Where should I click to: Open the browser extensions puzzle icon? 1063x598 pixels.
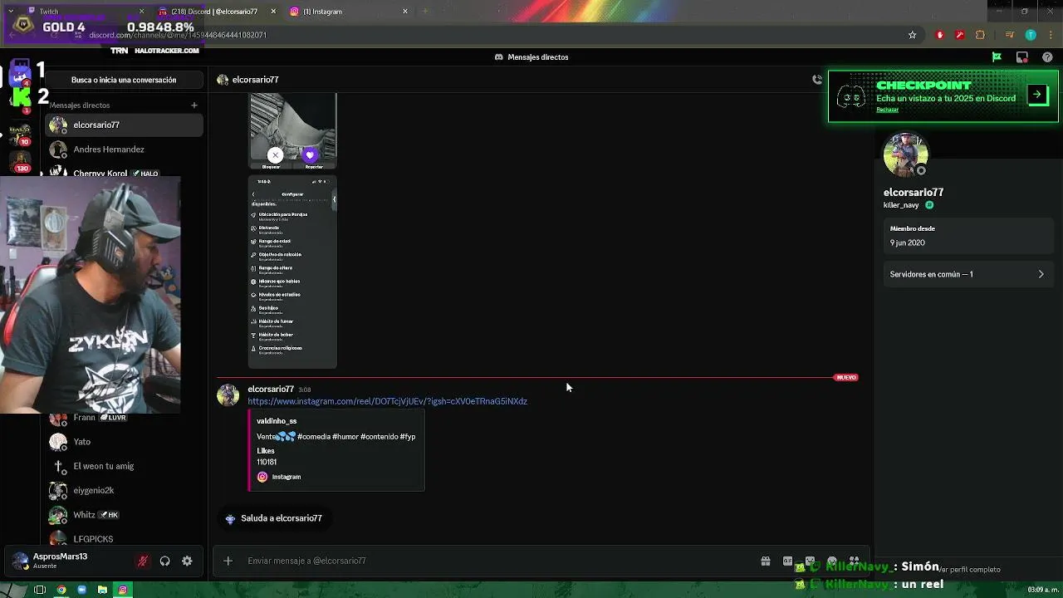click(x=980, y=35)
